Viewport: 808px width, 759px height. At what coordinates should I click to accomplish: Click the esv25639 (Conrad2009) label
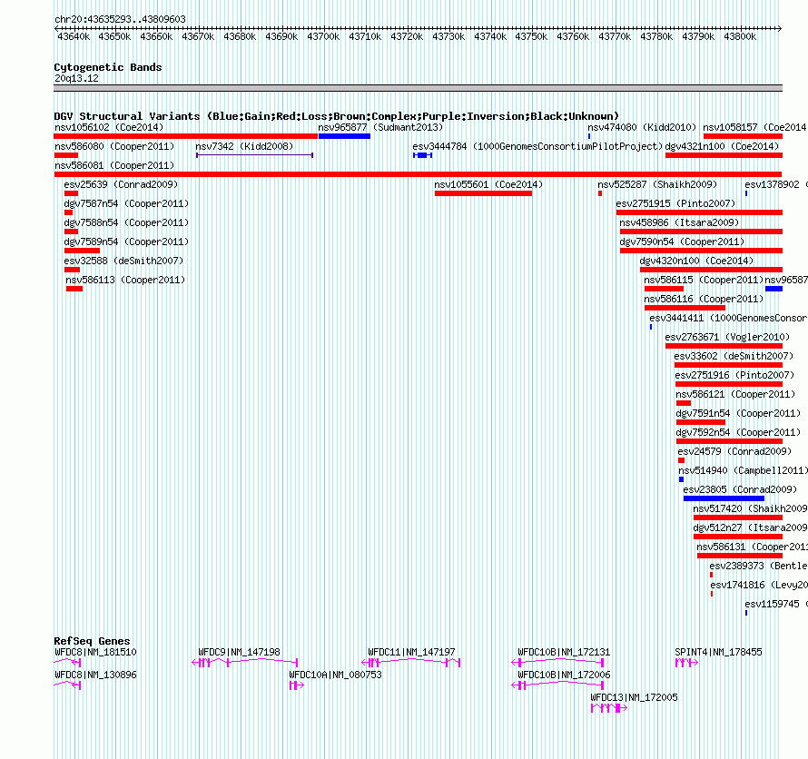coord(121,184)
